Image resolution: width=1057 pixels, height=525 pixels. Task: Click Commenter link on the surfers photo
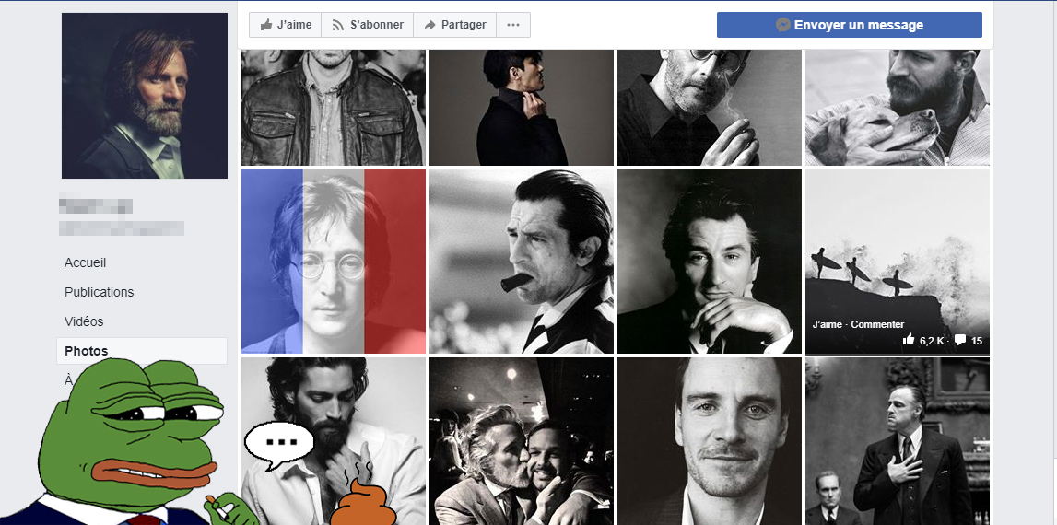(x=877, y=324)
